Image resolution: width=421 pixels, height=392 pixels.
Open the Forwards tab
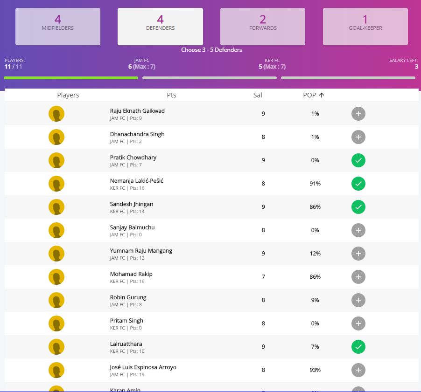tap(263, 27)
